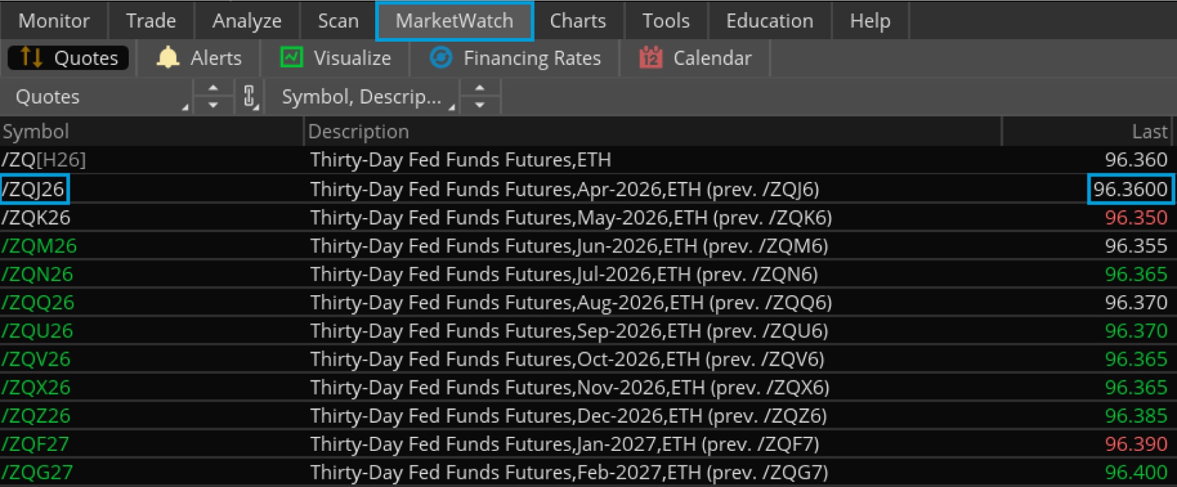This screenshot has width=1177, height=487.
Task: Click the Financing Rates circular icon
Action: point(441,58)
